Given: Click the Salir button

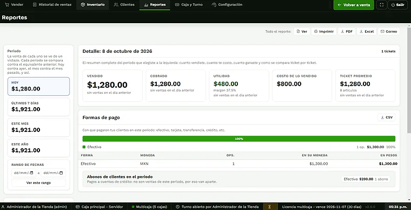Looking at the screenshot, I should coord(397,5).
